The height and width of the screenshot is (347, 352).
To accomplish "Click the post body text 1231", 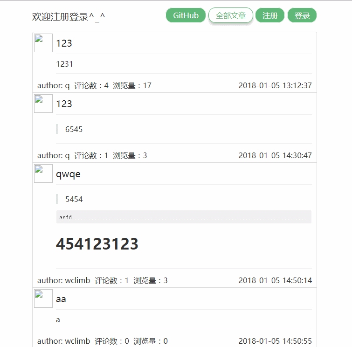I will point(64,64).
